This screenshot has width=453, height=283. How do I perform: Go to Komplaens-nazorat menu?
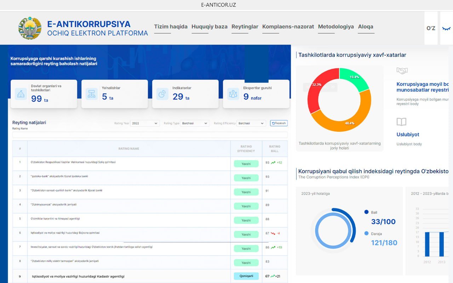(x=288, y=27)
